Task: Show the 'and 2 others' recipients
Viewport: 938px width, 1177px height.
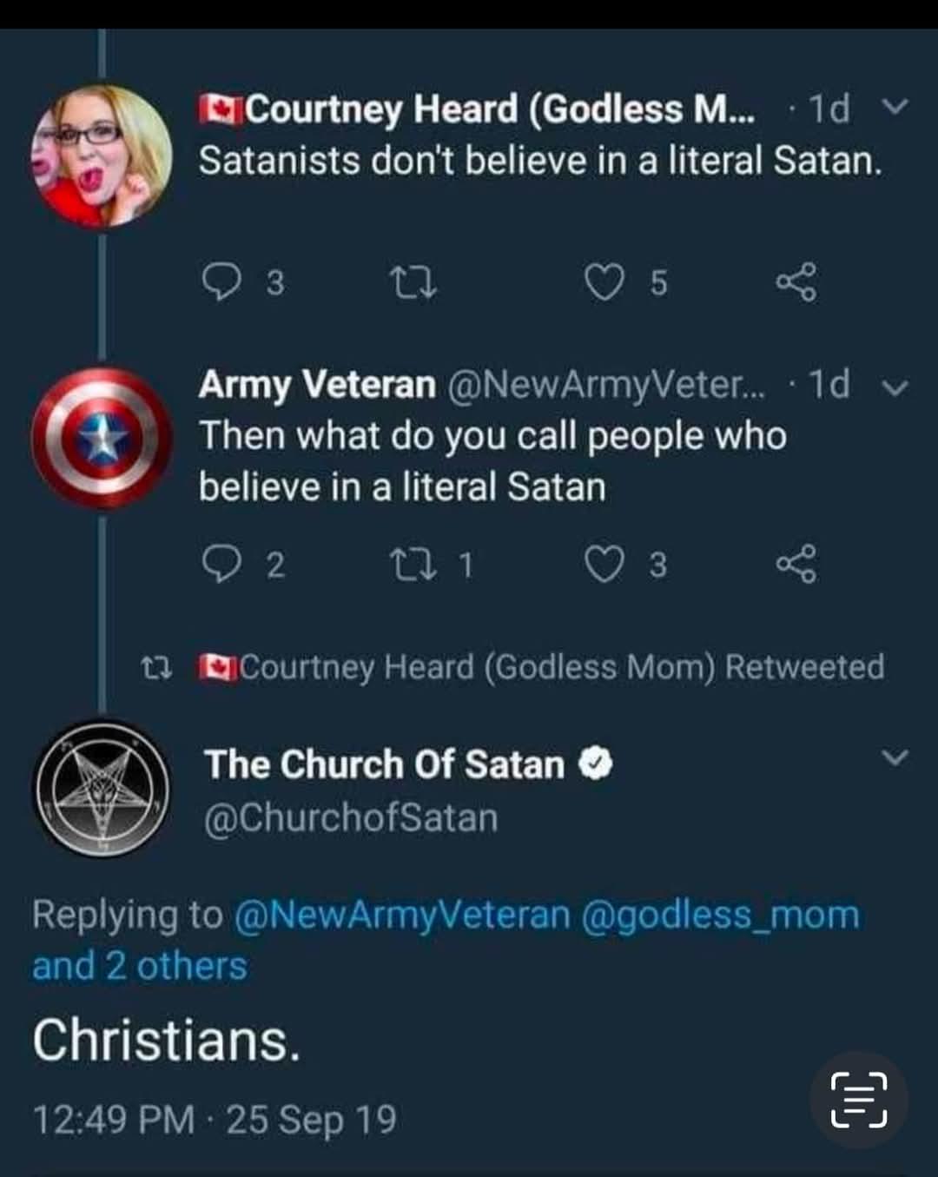Action: (x=140, y=966)
